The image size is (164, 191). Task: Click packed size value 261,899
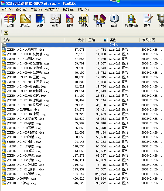pyautogui.click(x=100, y=179)
